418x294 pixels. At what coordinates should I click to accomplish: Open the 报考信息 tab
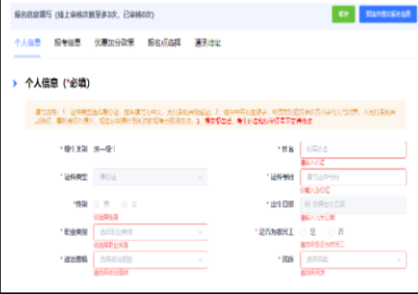click(67, 42)
